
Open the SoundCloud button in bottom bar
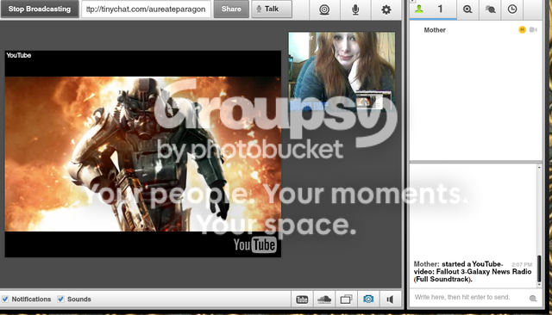click(324, 300)
